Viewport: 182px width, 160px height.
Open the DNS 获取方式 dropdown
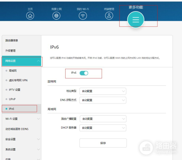click(103, 100)
